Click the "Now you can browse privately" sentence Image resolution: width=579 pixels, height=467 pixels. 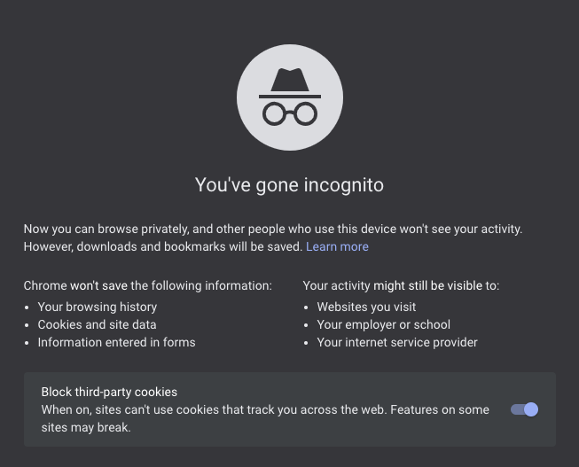(x=272, y=229)
